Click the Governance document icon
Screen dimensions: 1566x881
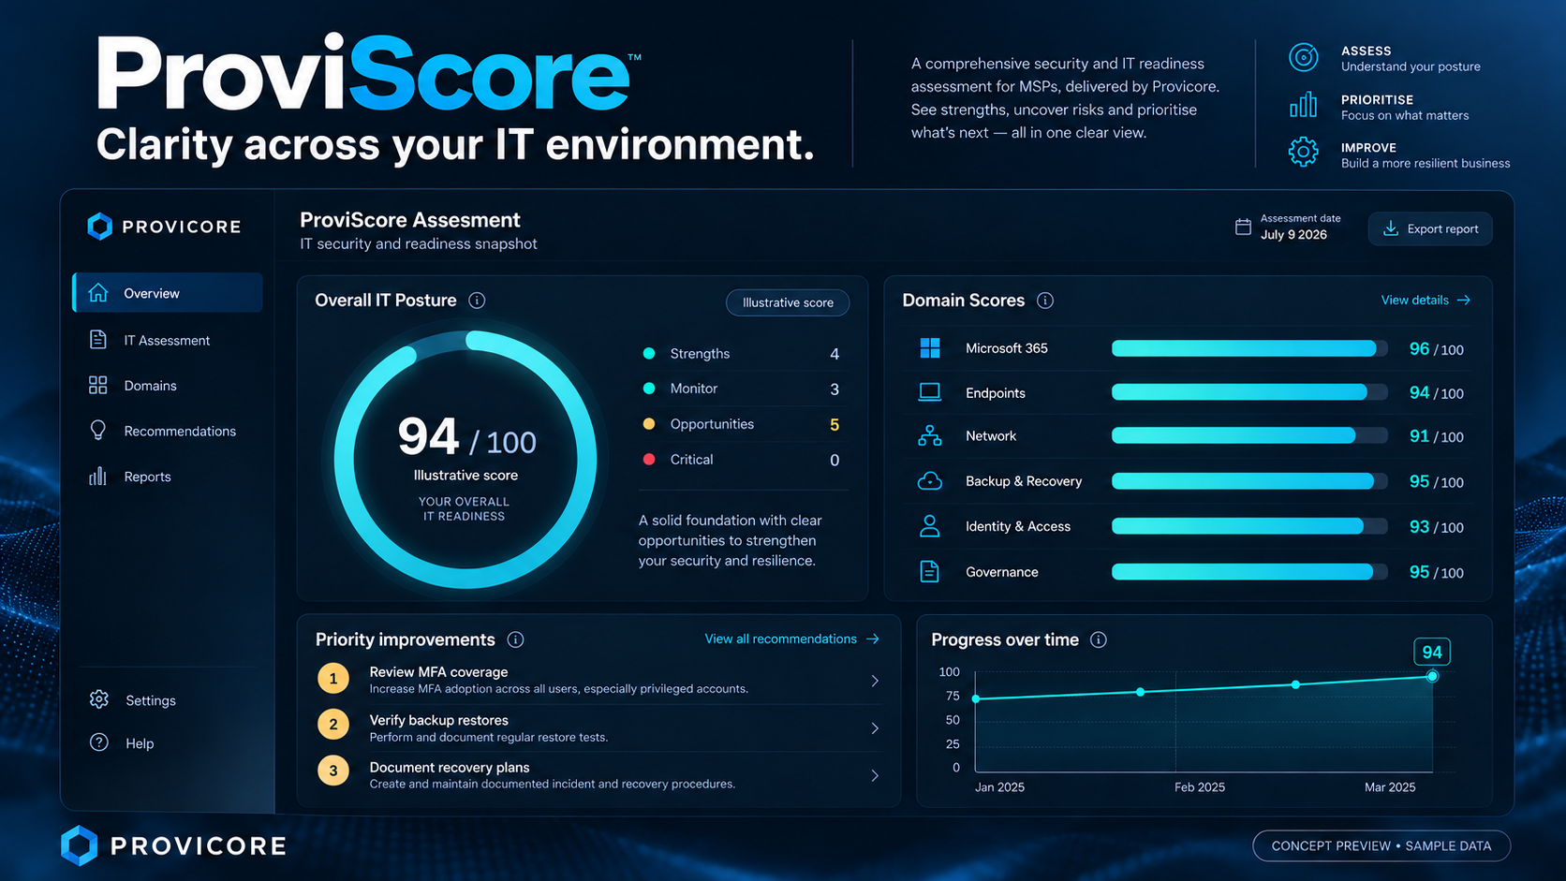tap(930, 571)
